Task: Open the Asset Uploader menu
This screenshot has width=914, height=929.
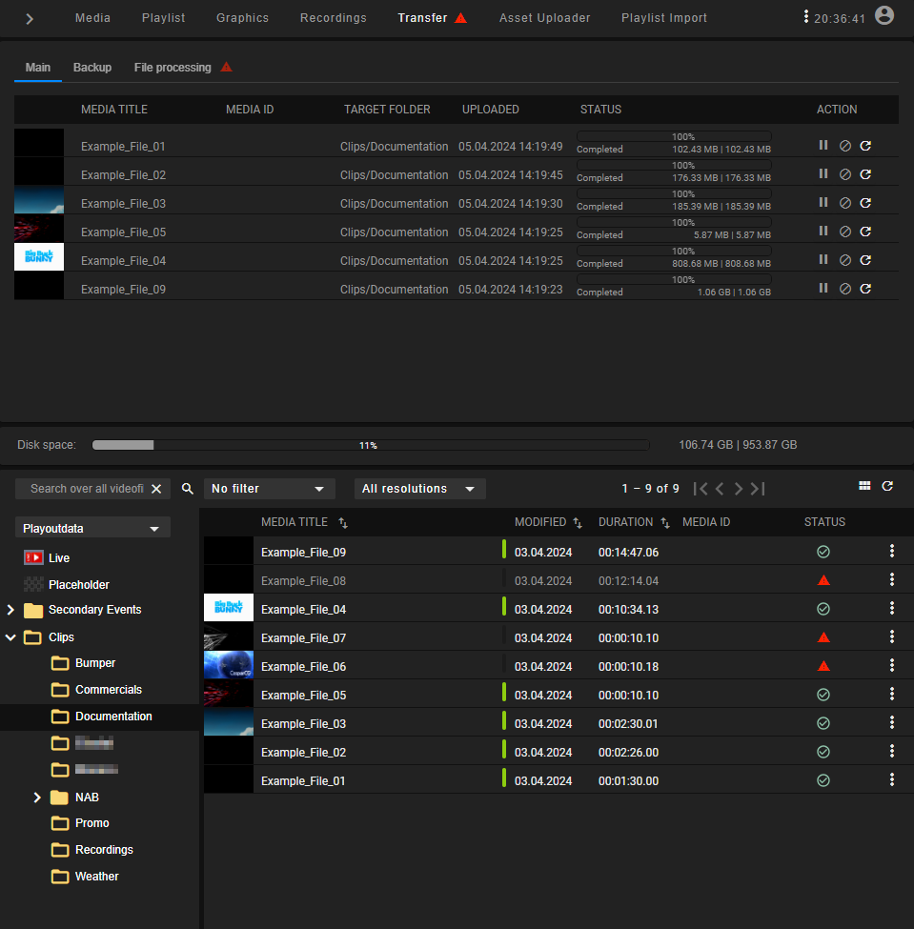Action: pos(544,17)
